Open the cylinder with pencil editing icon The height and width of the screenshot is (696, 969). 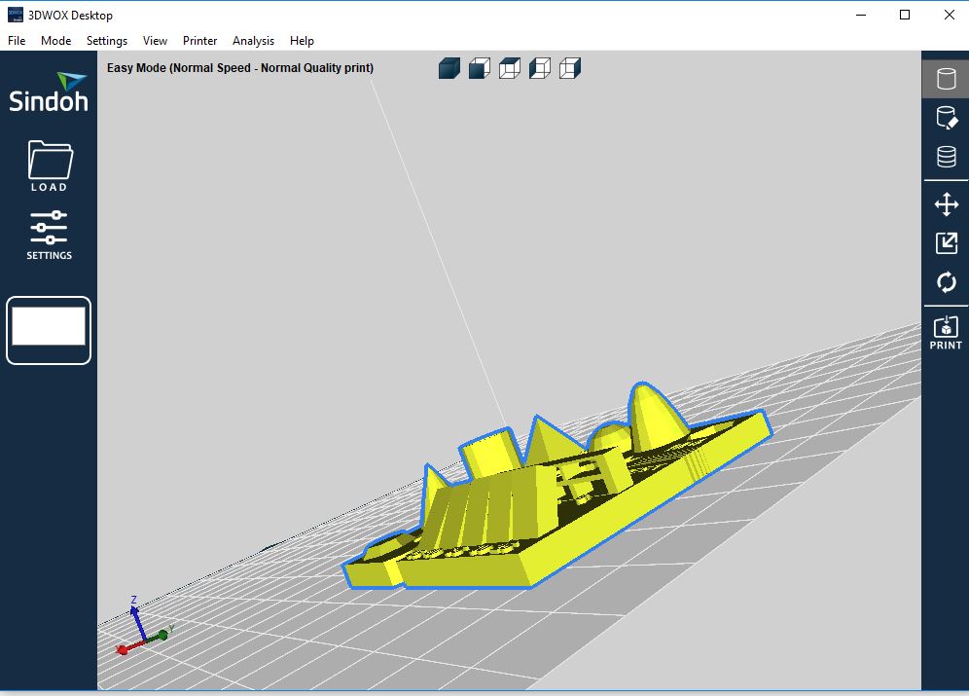pyautogui.click(x=946, y=118)
